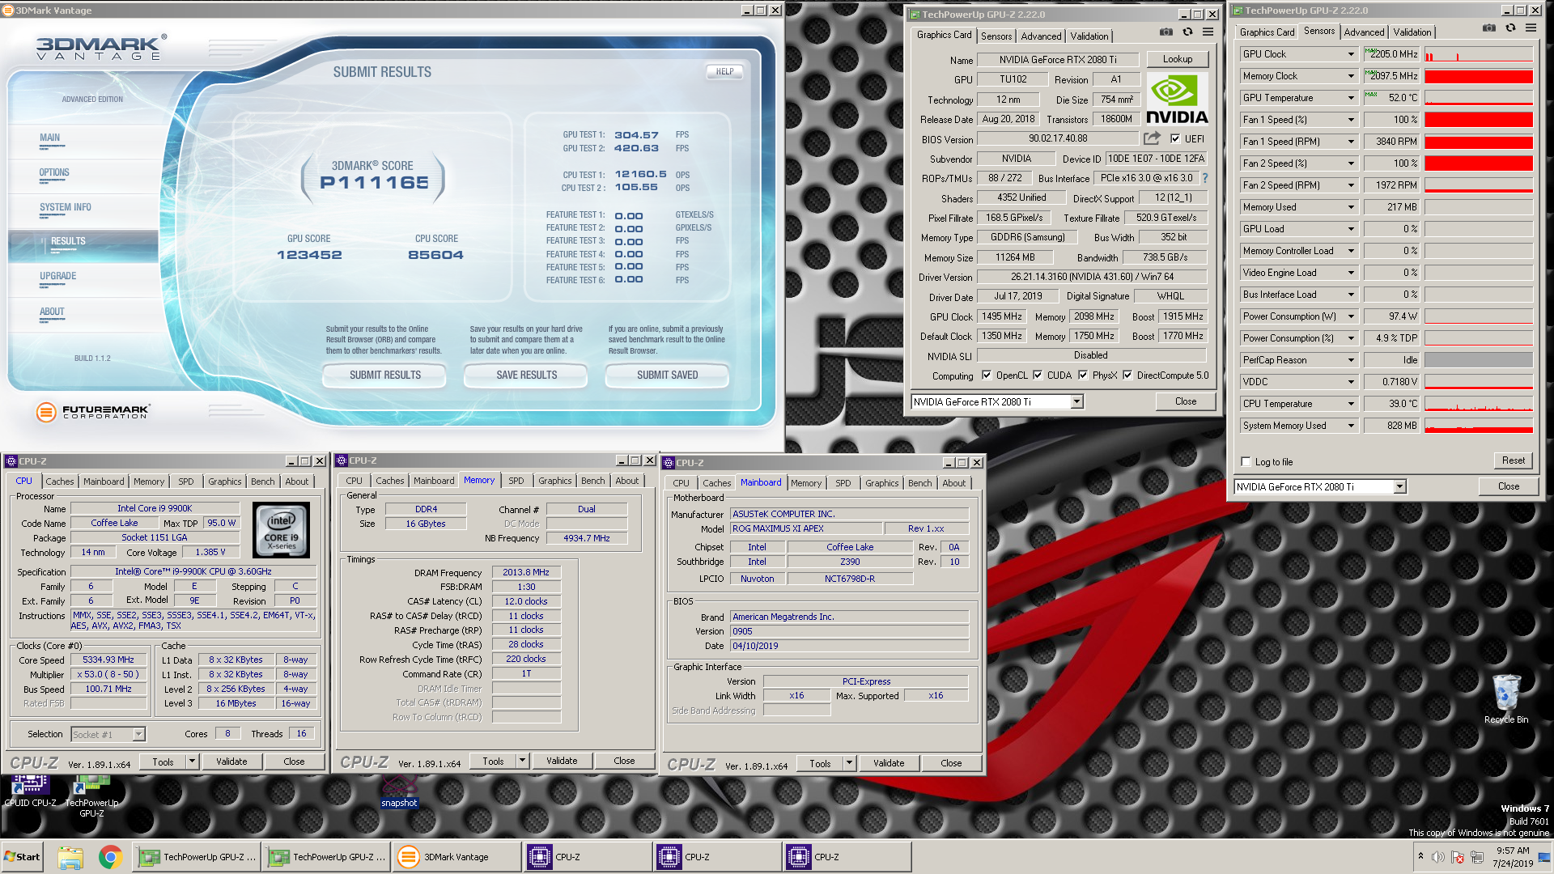1554x874 pixels.
Task: Open the Memory Clock sensor dropdown
Action: pyautogui.click(x=1351, y=76)
